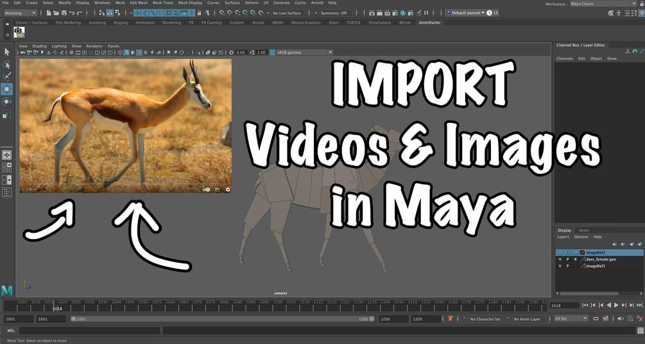Open the Symmetry: Off dropdown
Screen dimensions: 645x344
point(334,13)
